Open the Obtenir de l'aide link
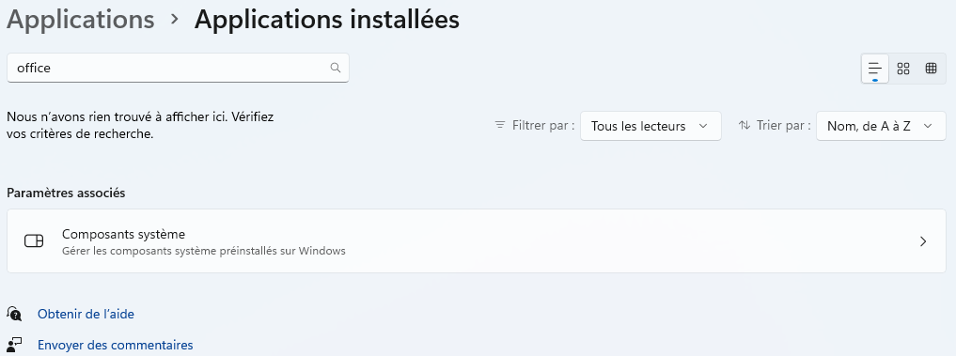Screen dimensions: 956x356 pyautogui.click(x=86, y=314)
